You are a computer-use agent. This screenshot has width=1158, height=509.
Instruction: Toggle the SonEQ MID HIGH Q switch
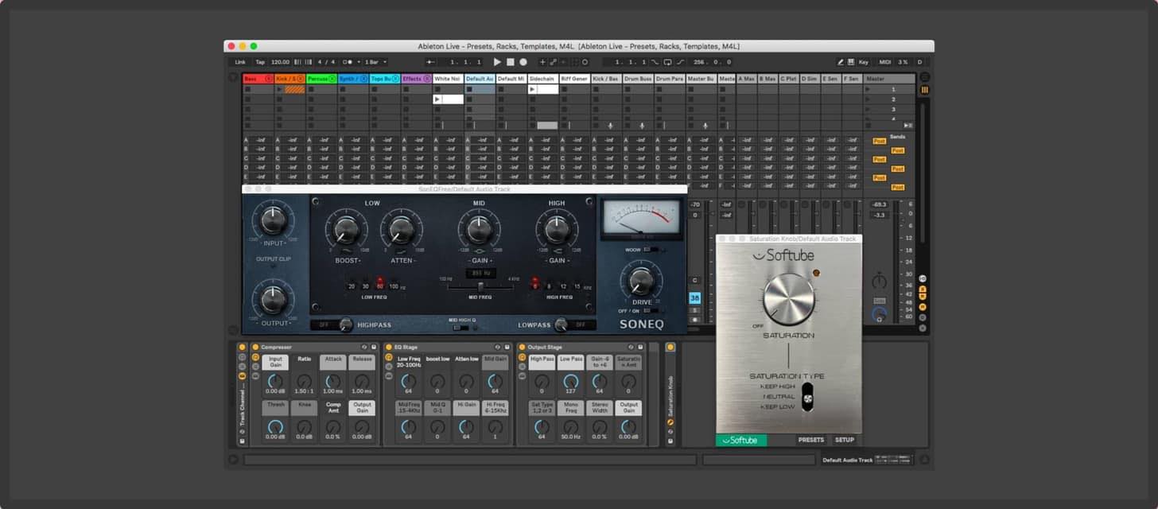(x=460, y=328)
